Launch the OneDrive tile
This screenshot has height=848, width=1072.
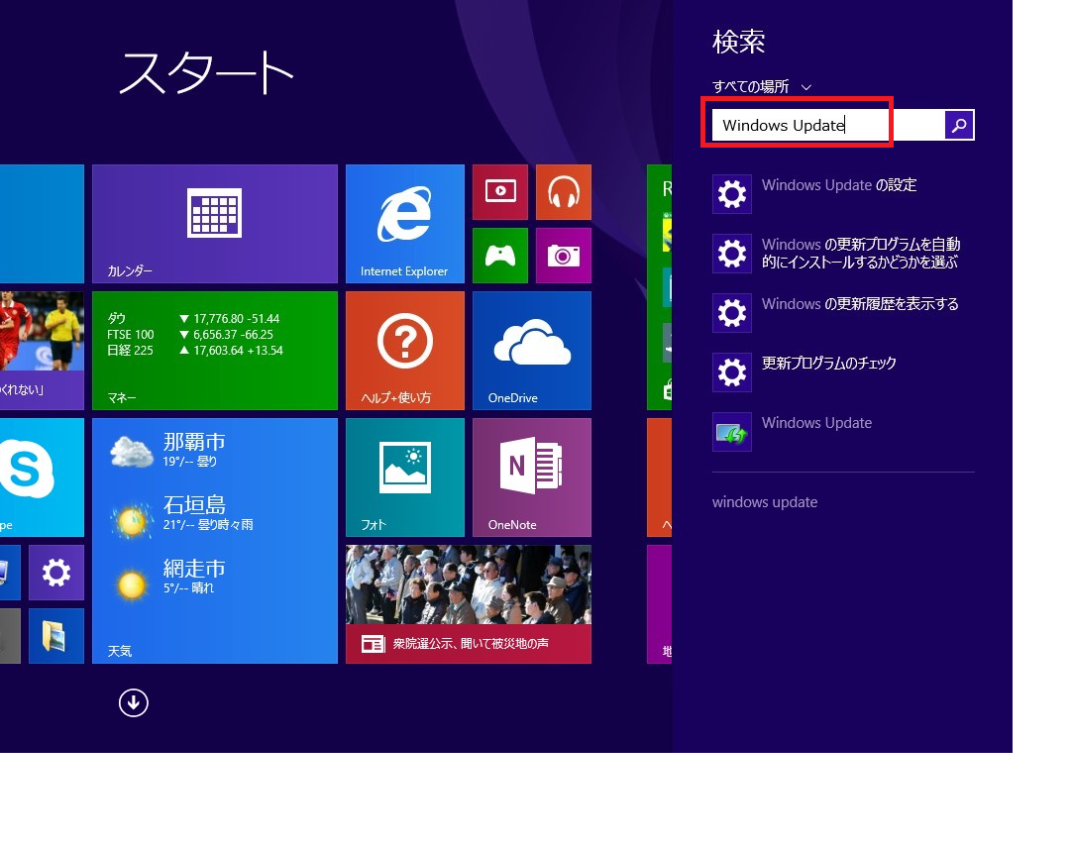(x=531, y=350)
